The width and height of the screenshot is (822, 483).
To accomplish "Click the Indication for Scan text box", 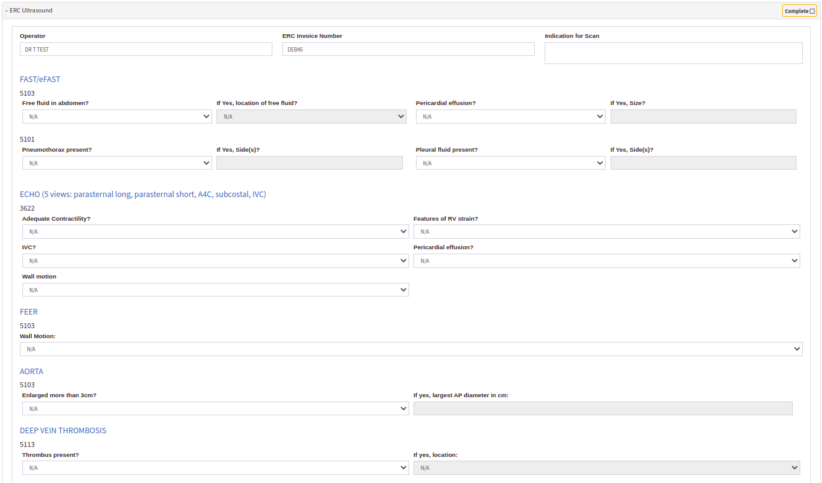I will 673,53.
